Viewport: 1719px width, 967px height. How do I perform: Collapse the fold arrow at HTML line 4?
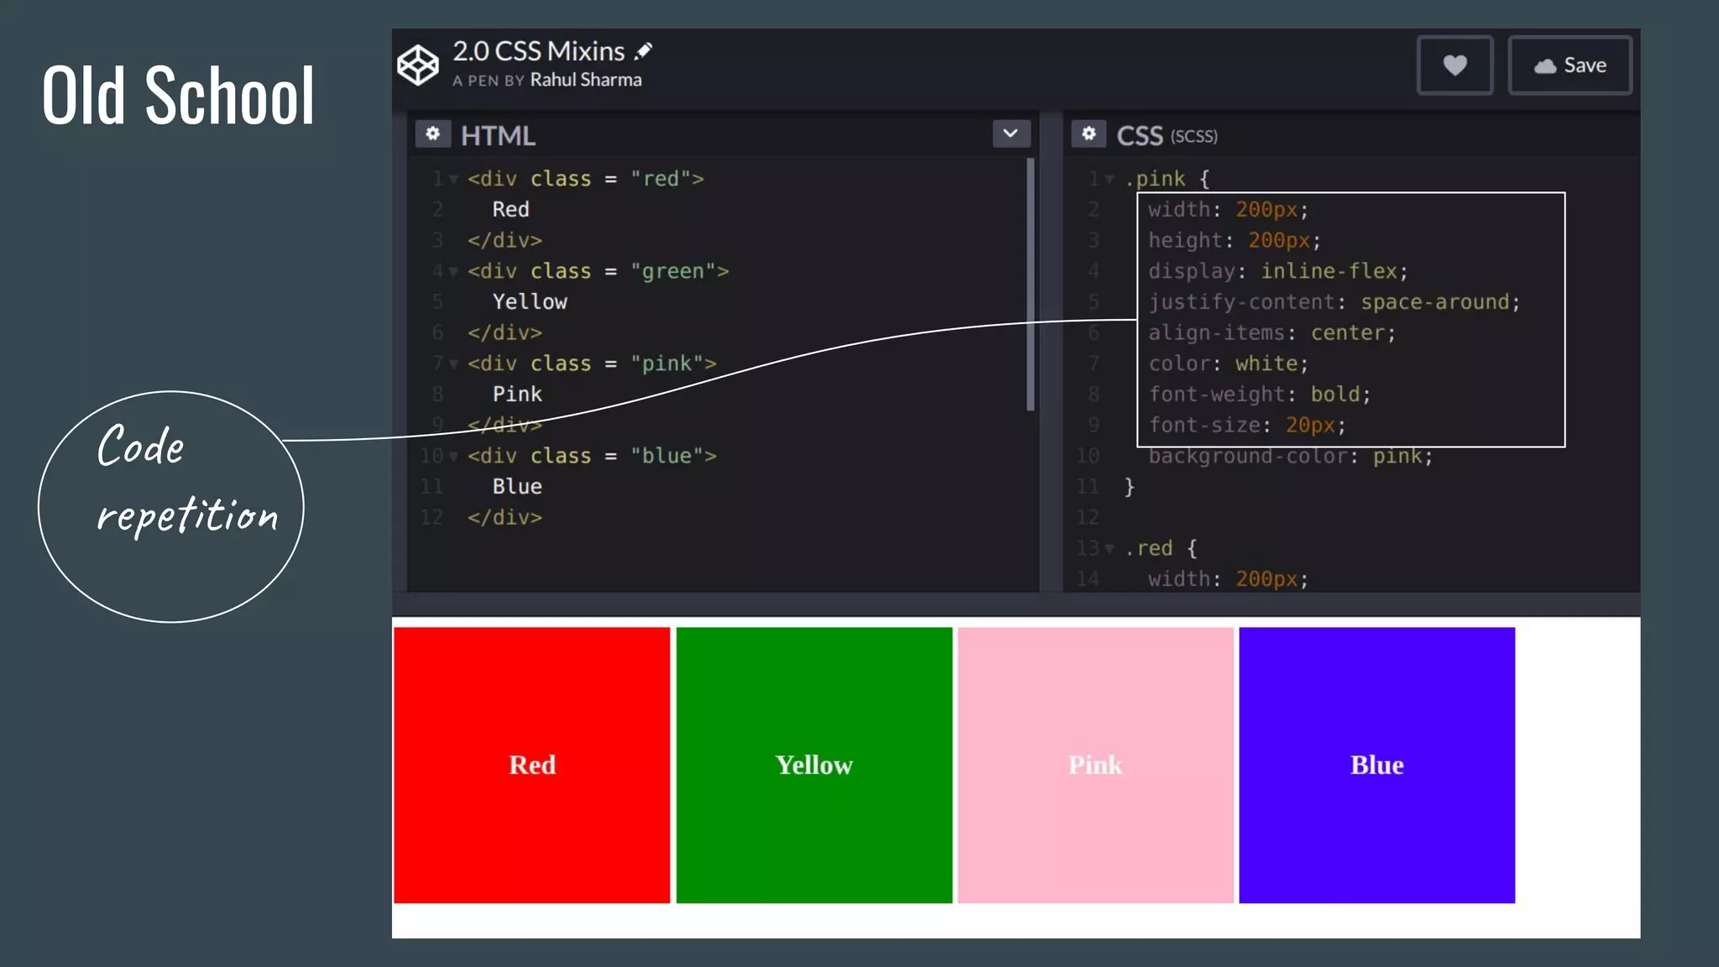(x=453, y=272)
